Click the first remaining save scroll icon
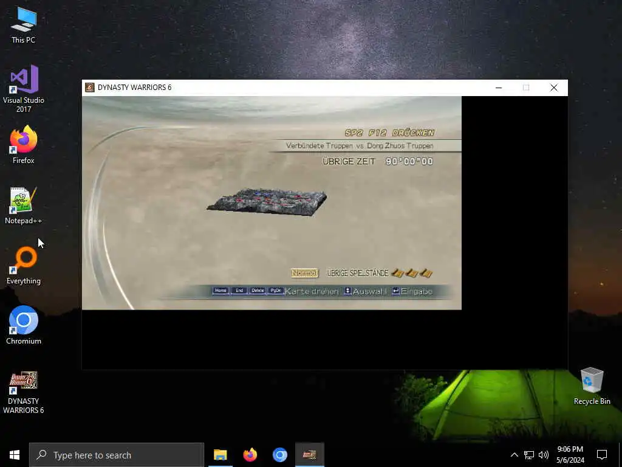Viewport: 622px width, 467px height. click(398, 273)
